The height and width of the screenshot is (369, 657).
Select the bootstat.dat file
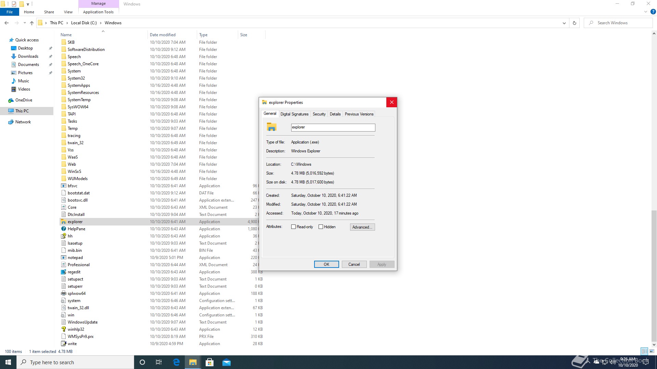click(78, 193)
